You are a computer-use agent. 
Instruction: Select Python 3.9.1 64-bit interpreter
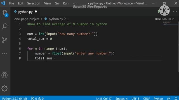[15, 98]
